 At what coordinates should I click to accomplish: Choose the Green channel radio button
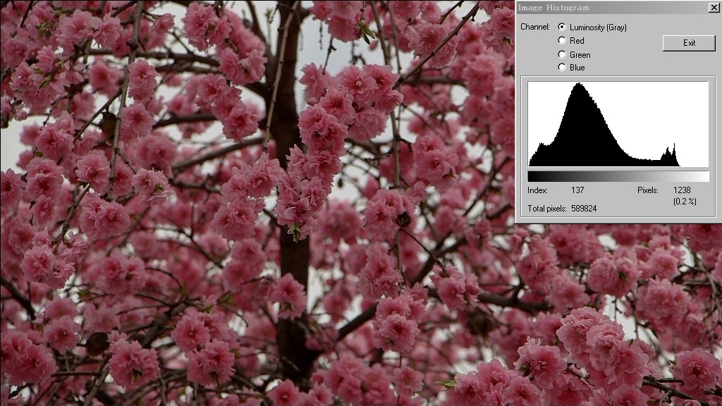click(562, 54)
